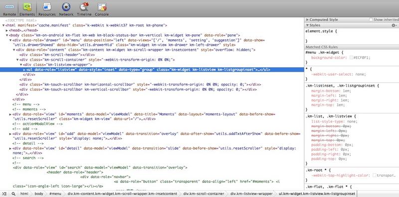Open the Network panel
The height and width of the screenshot is (197, 399).
[x=66, y=9]
